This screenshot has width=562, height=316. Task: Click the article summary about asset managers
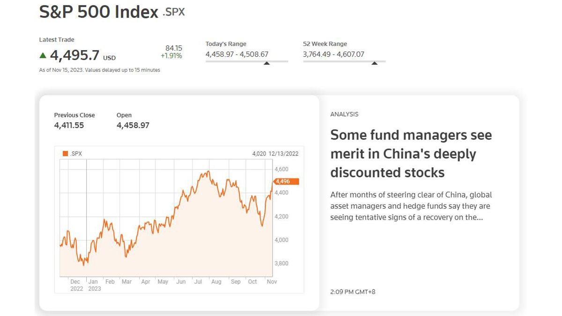point(411,206)
